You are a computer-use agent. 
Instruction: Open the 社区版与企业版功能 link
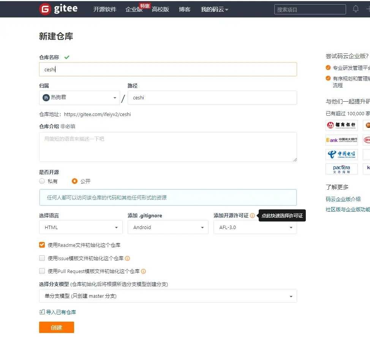coord(348,209)
